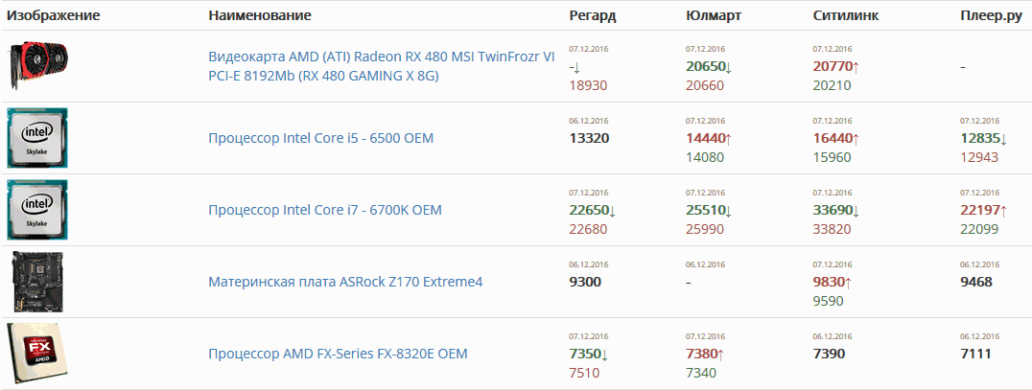Click Юлмарт price 14440 for Core i5
Viewport: 1032px width, 390px height.
click(705, 138)
